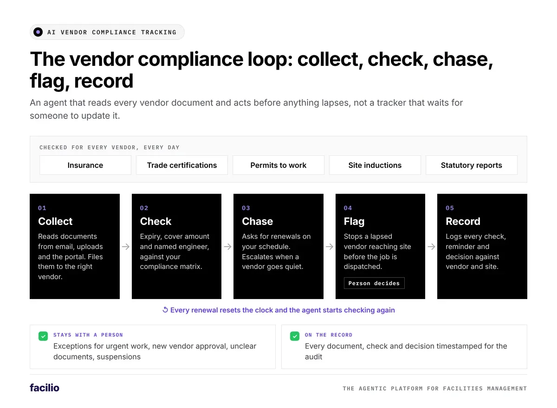Image resolution: width=557 pixels, height=408 pixels.
Task: Select the Insurance chip
Action: pos(85,165)
